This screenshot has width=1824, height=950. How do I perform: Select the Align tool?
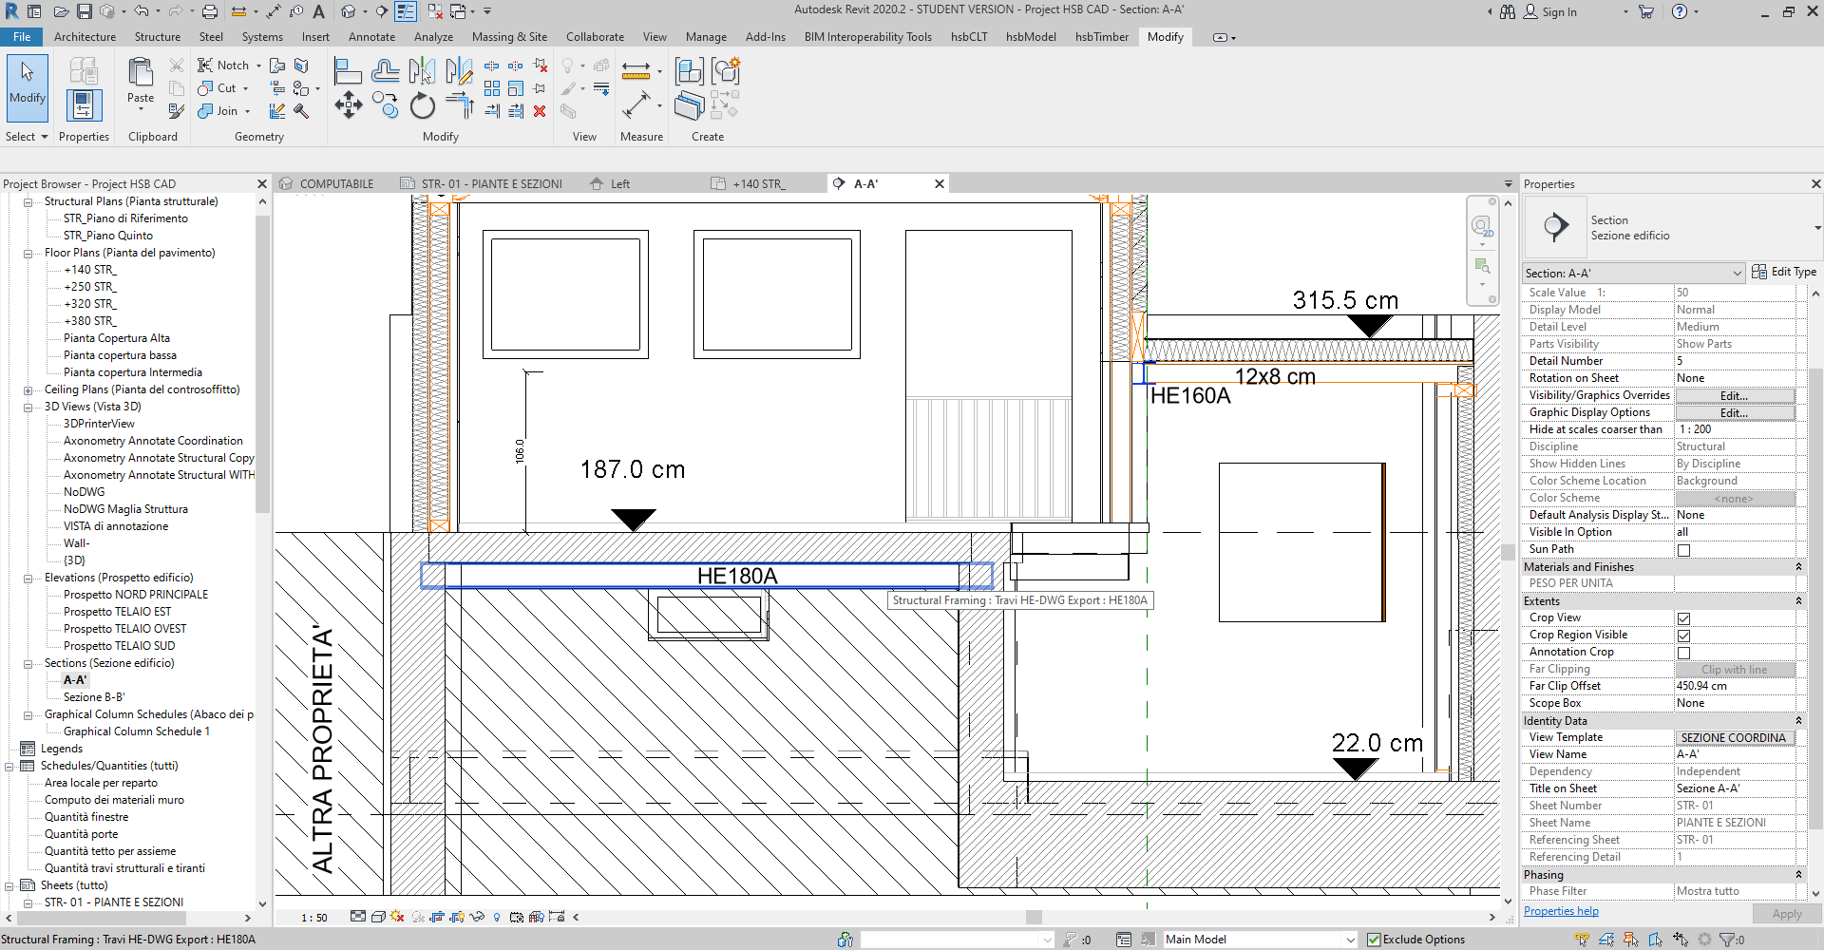347,70
